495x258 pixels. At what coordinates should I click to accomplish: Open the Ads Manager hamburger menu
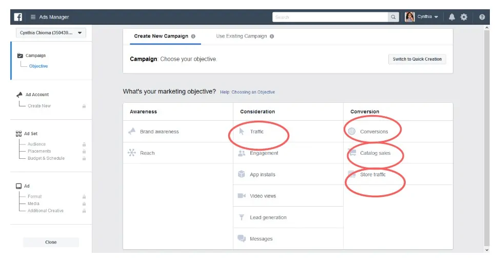pos(33,17)
